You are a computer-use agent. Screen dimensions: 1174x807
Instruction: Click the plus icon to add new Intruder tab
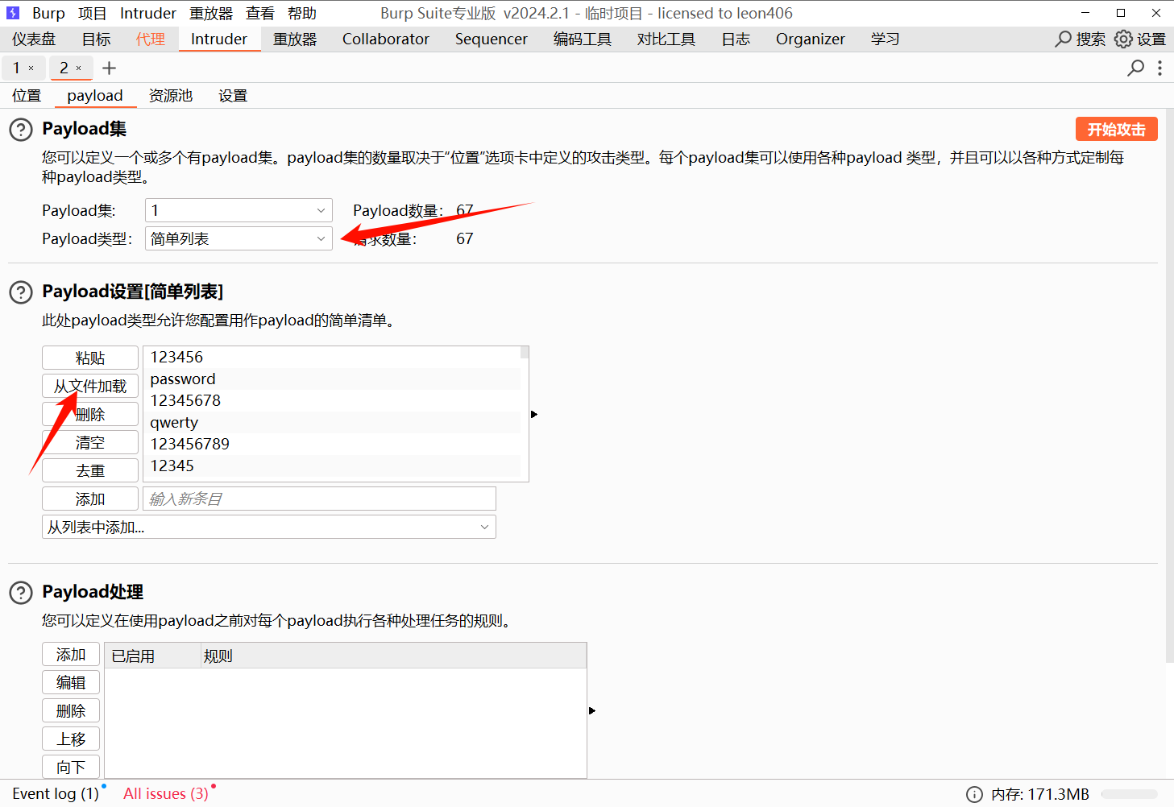[110, 68]
